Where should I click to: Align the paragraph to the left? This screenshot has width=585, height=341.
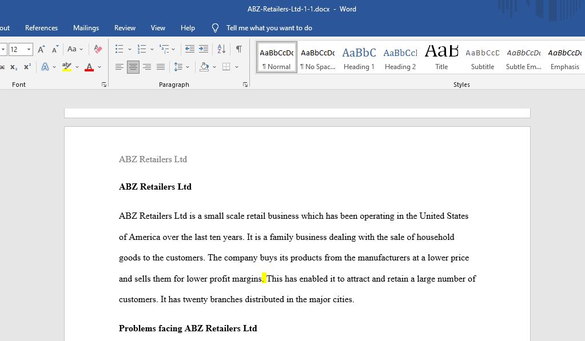pos(120,67)
